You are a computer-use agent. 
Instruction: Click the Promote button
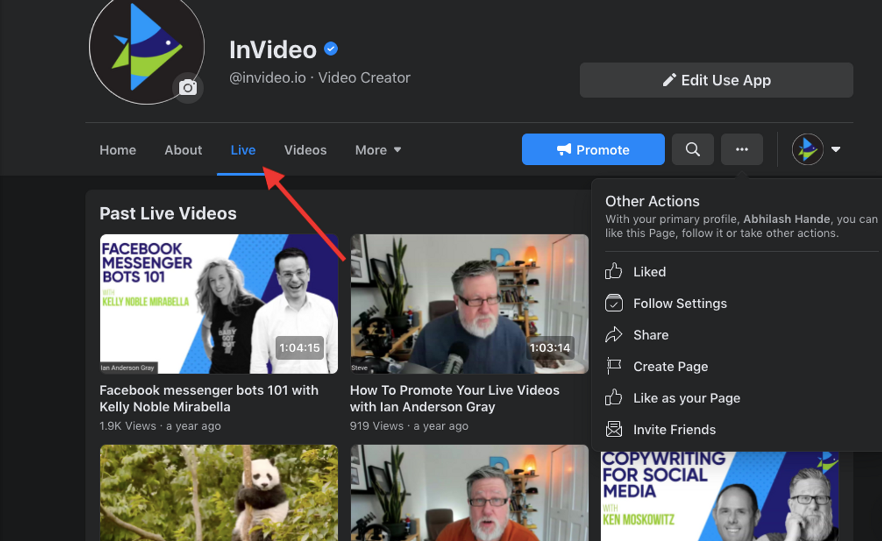pyautogui.click(x=593, y=149)
